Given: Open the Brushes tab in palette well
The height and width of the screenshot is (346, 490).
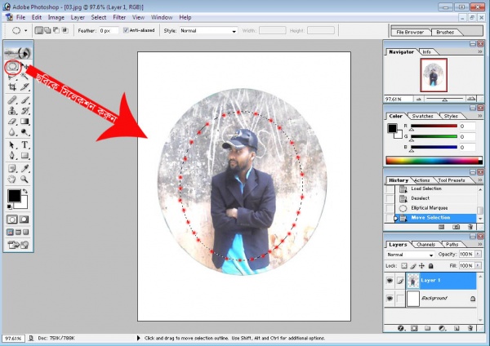Looking at the screenshot, I should click(445, 32).
